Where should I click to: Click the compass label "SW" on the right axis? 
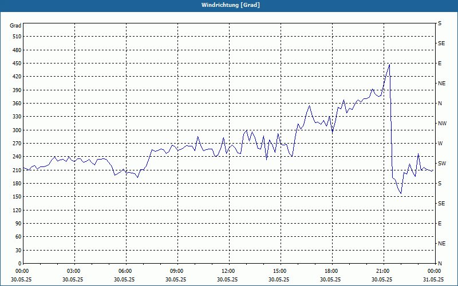pyautogui.click(x=442, y=164)
